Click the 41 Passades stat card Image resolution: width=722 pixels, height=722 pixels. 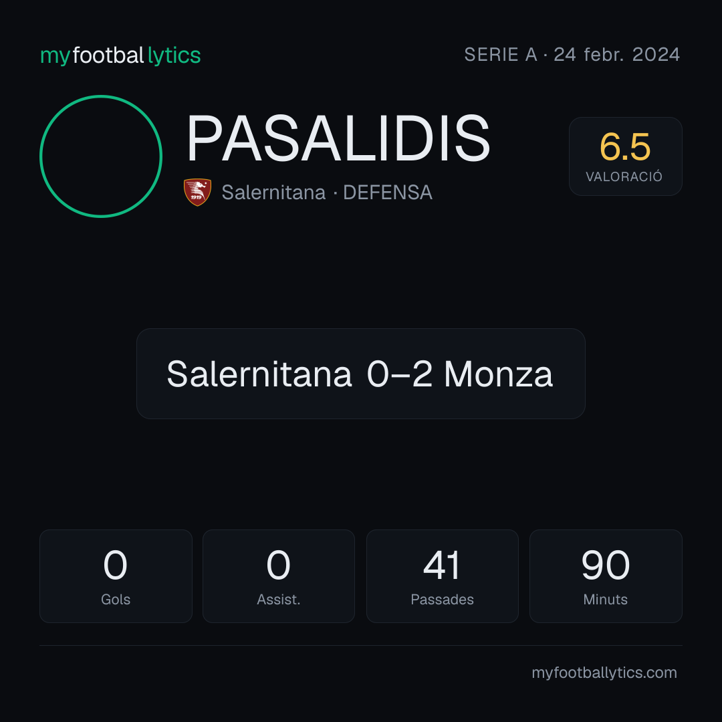pyautogui.click(x=442, y=576)
